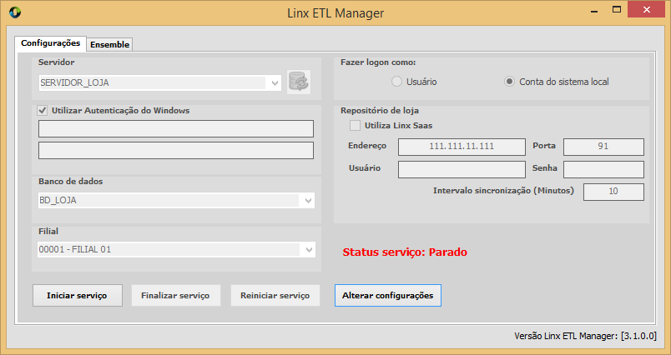671x355 pixels.
Task: Maximize the Linx ETL Manager window
Action: pyautogui.click(x=617, y=9)
